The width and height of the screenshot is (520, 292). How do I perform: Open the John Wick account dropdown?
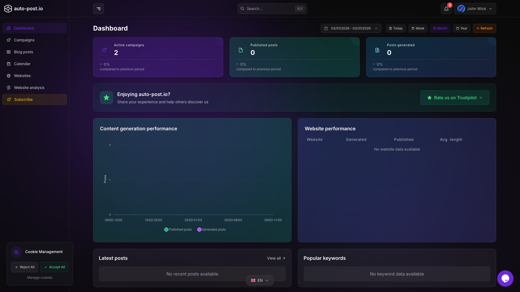(x=475, y=9)
